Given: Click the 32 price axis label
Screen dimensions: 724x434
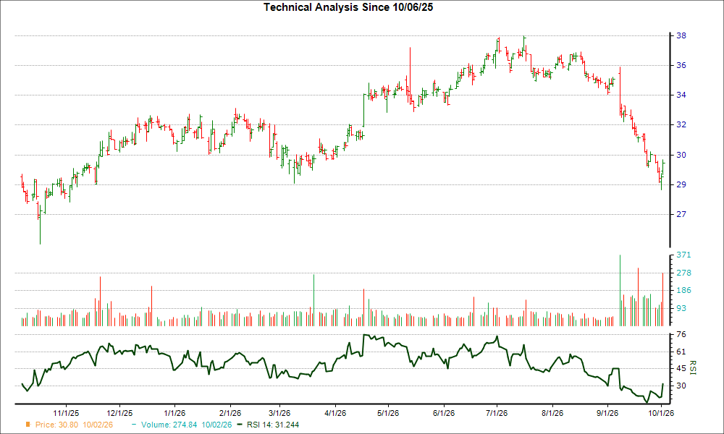Looking at the screenshot, I should (681, 124).
